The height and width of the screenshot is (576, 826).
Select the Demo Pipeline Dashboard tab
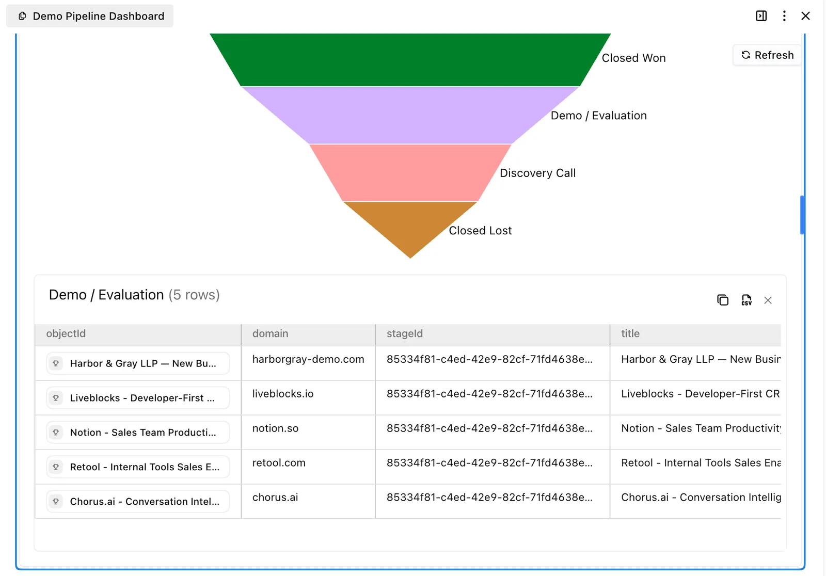pyautogui.click(x=90, y=16)
